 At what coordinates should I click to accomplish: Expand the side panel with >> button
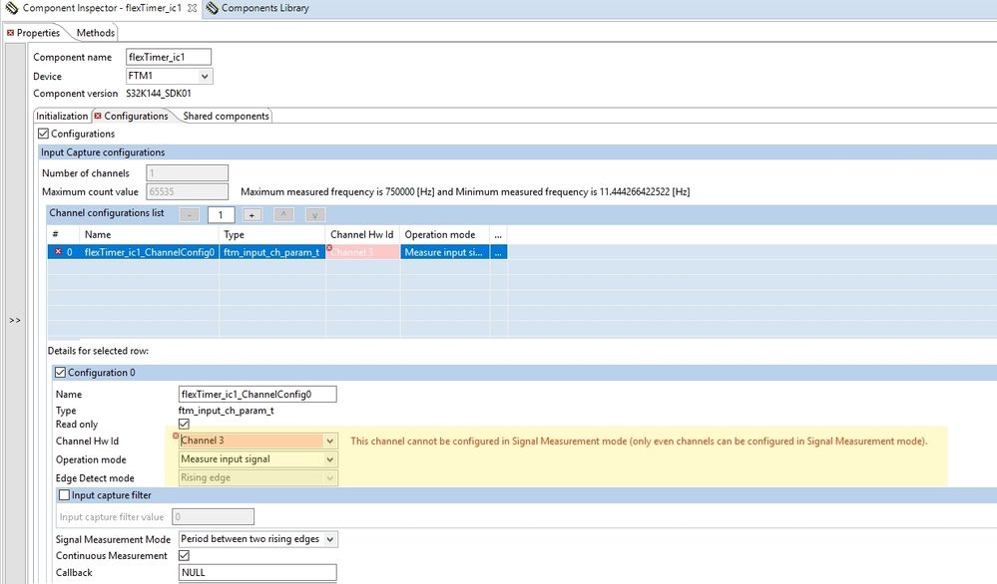[15, 320]
